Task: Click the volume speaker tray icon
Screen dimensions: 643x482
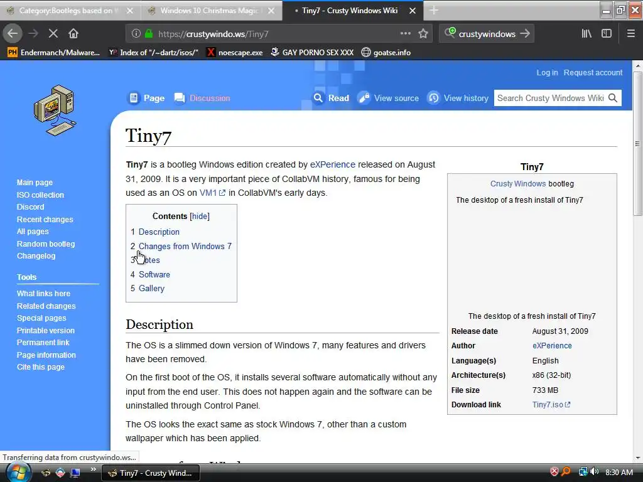Action: pos(595,472)
